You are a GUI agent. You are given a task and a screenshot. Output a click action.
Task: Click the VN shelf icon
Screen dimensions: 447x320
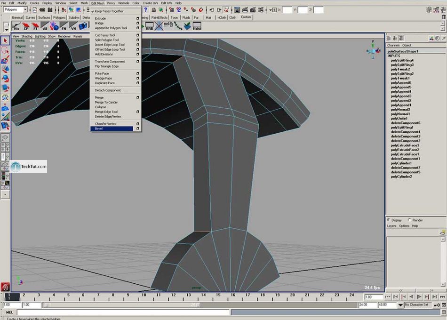pyautogui.click(x=73, y=26)
